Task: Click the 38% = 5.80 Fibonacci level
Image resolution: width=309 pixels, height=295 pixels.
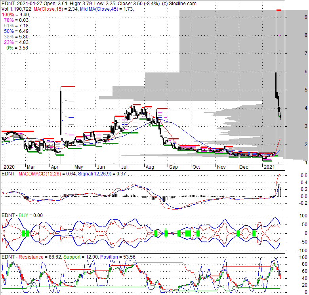Action: point(17,37)
